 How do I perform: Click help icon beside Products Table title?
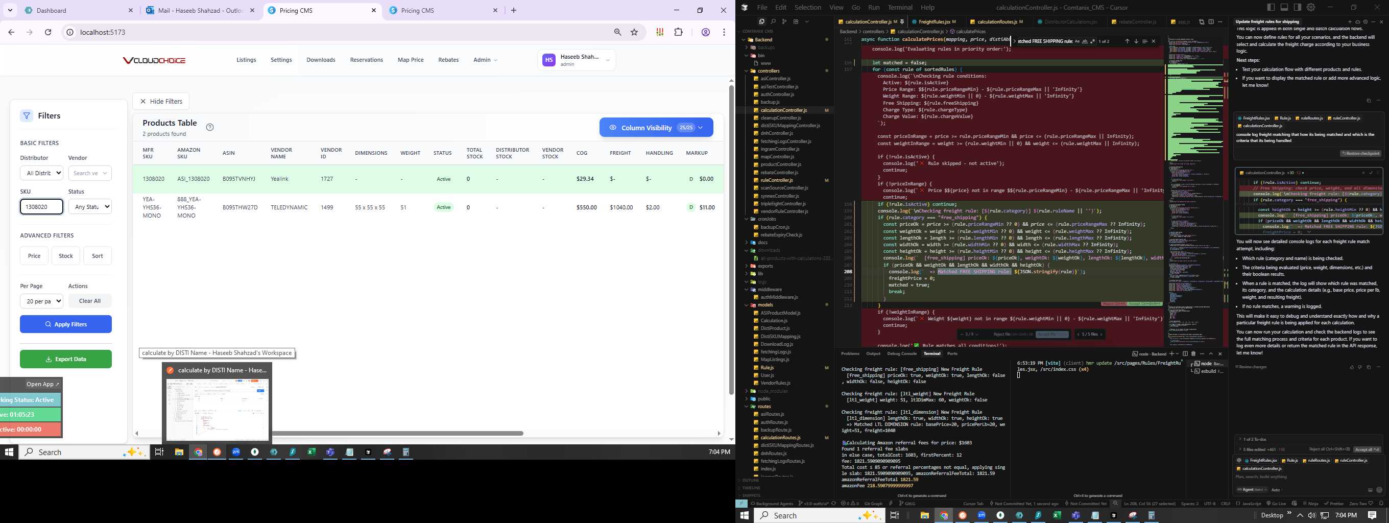pos(210,127)
